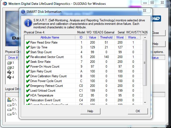Select the Raw Read Error Rate row text
The image size is (171, 128).
pos(44,42)
